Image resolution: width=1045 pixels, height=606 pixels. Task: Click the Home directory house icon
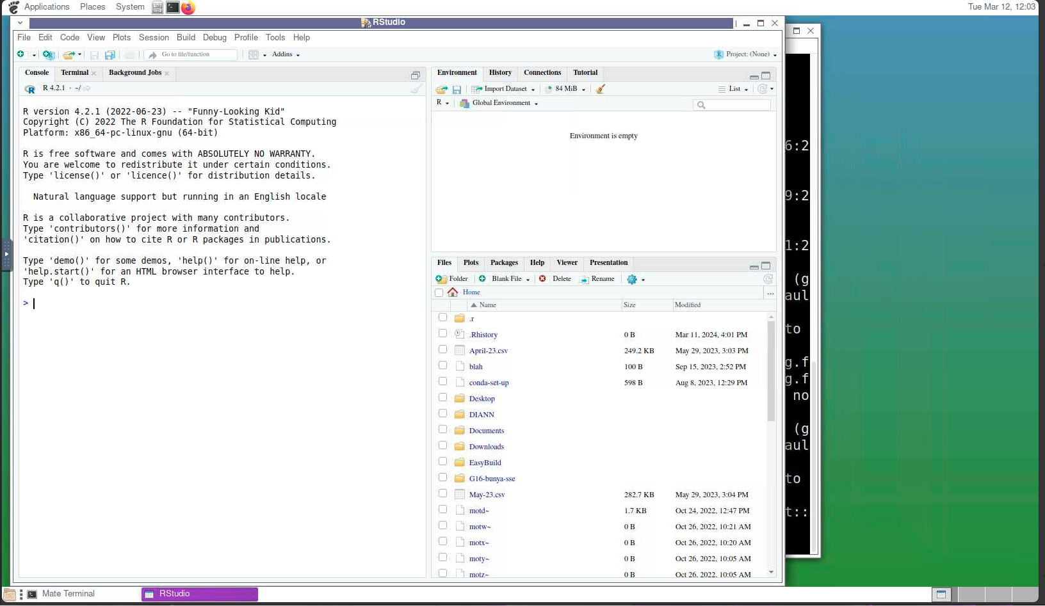coord(453,292)
